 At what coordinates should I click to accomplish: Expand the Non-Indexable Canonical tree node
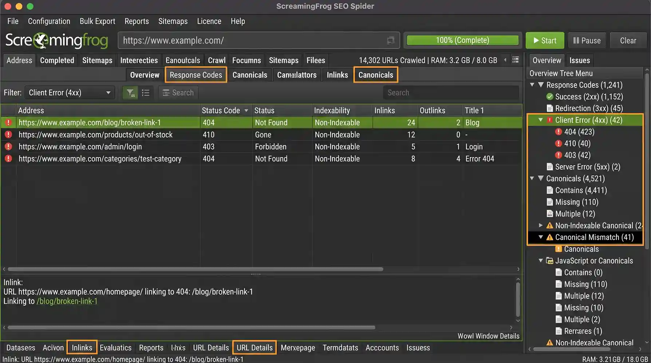tap(541, 226)
